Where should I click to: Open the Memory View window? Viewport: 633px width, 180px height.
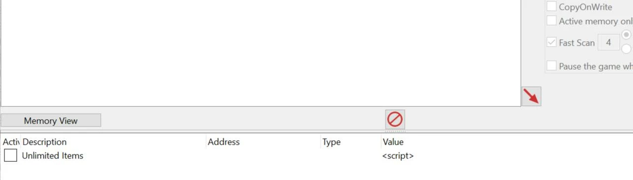[x=51, y=121]
